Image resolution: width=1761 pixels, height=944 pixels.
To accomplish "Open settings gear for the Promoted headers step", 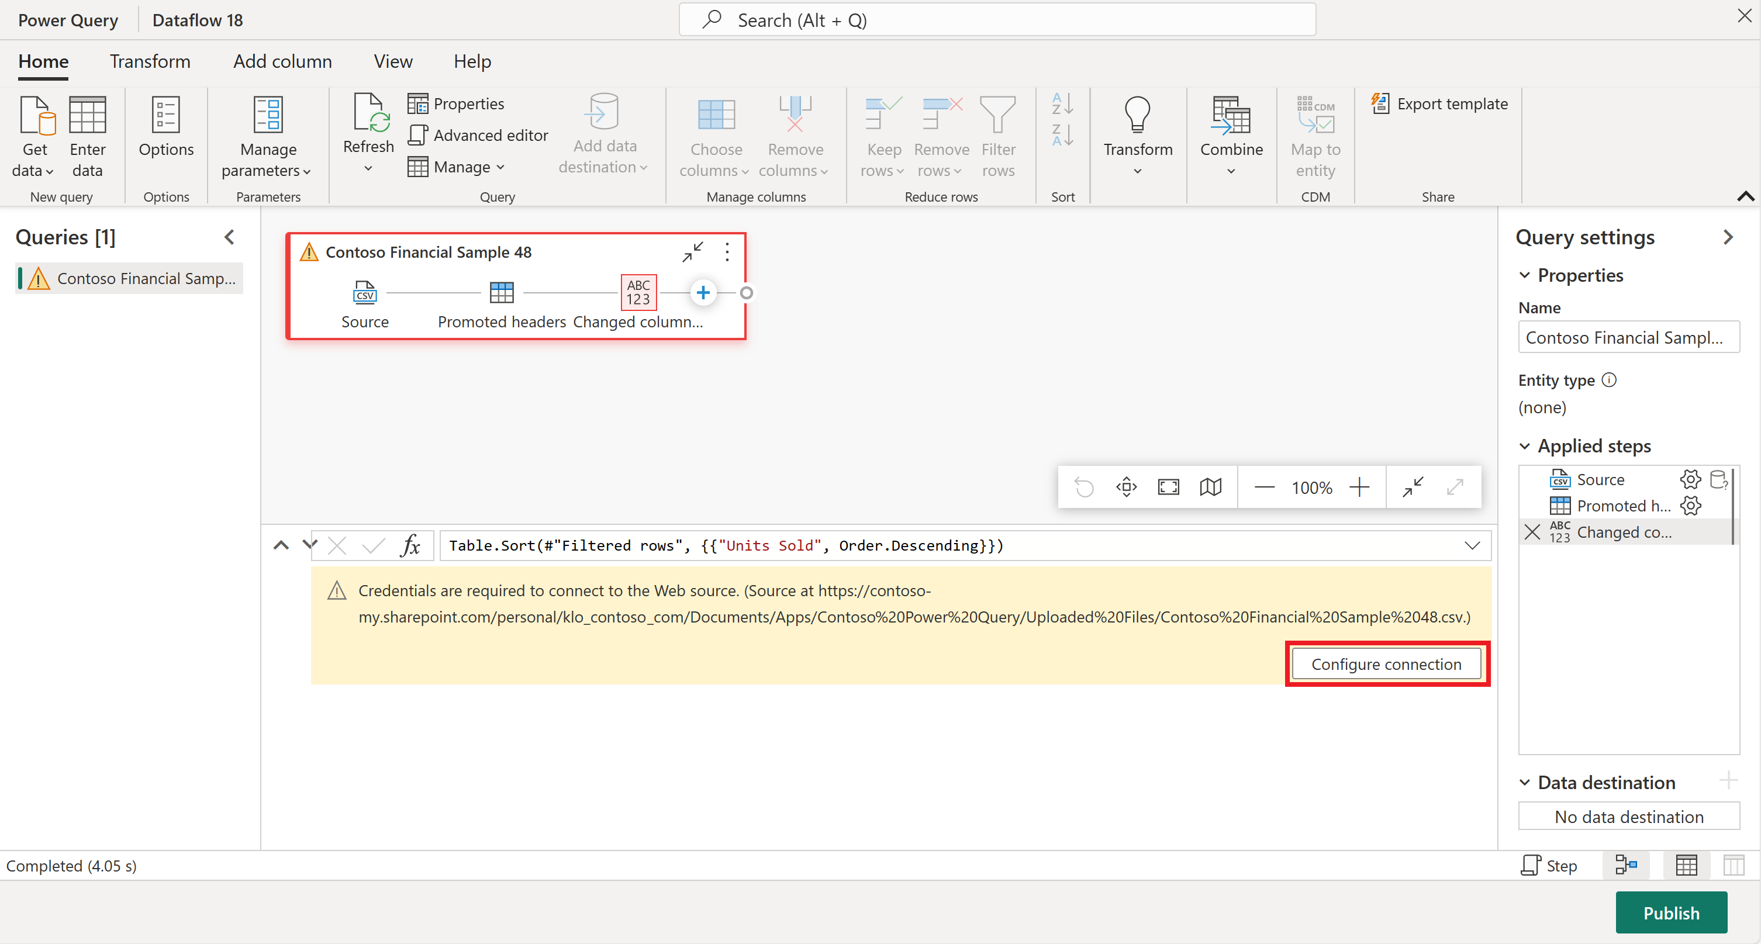I will (x=1691, y=506).
